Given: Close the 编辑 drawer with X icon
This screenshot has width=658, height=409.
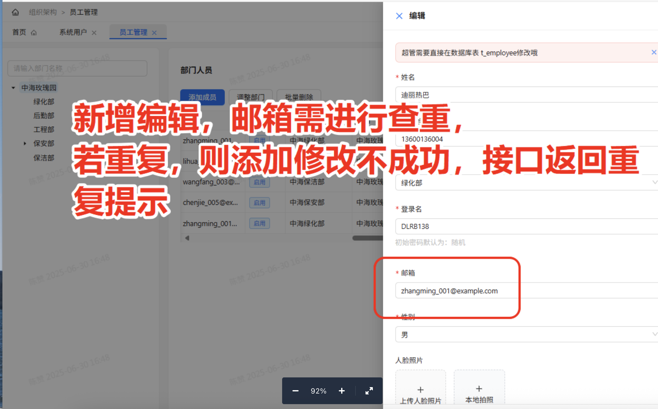Looking at the screenshot, I should coord(399,16).
